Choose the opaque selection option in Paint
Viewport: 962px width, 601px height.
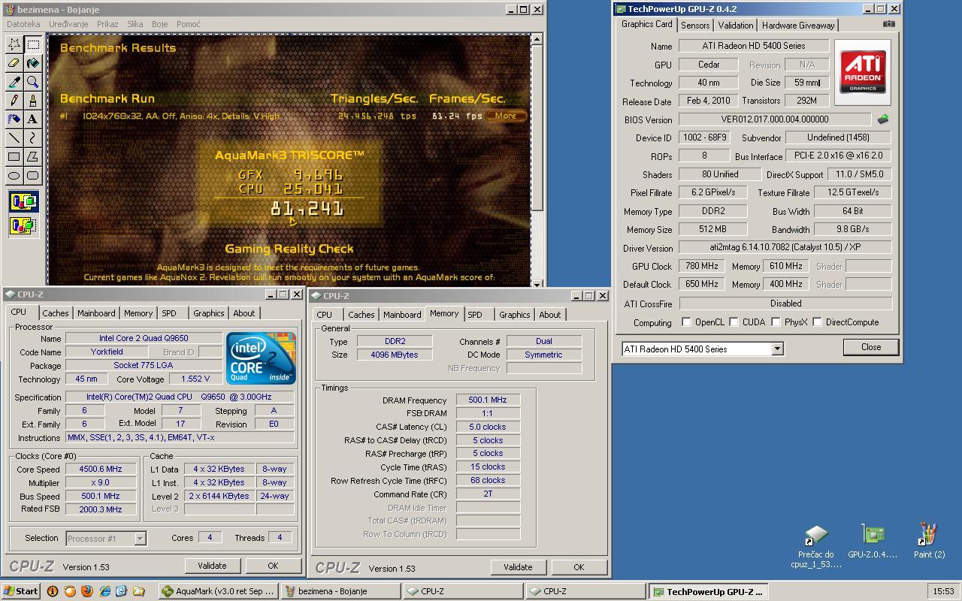click(23, 201)
